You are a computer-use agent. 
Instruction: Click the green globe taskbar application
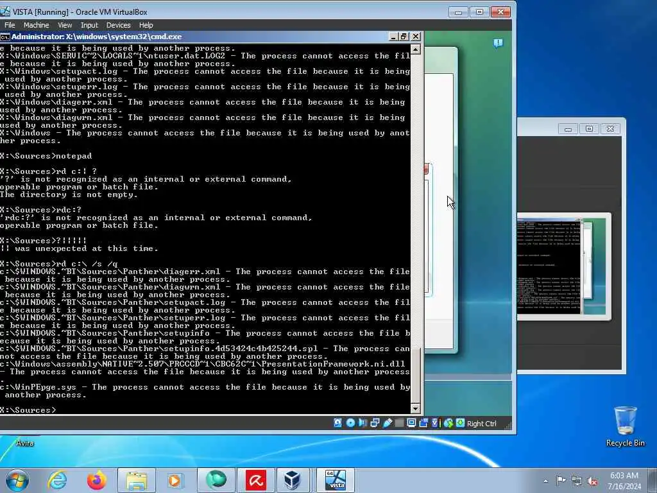[216, 480]
